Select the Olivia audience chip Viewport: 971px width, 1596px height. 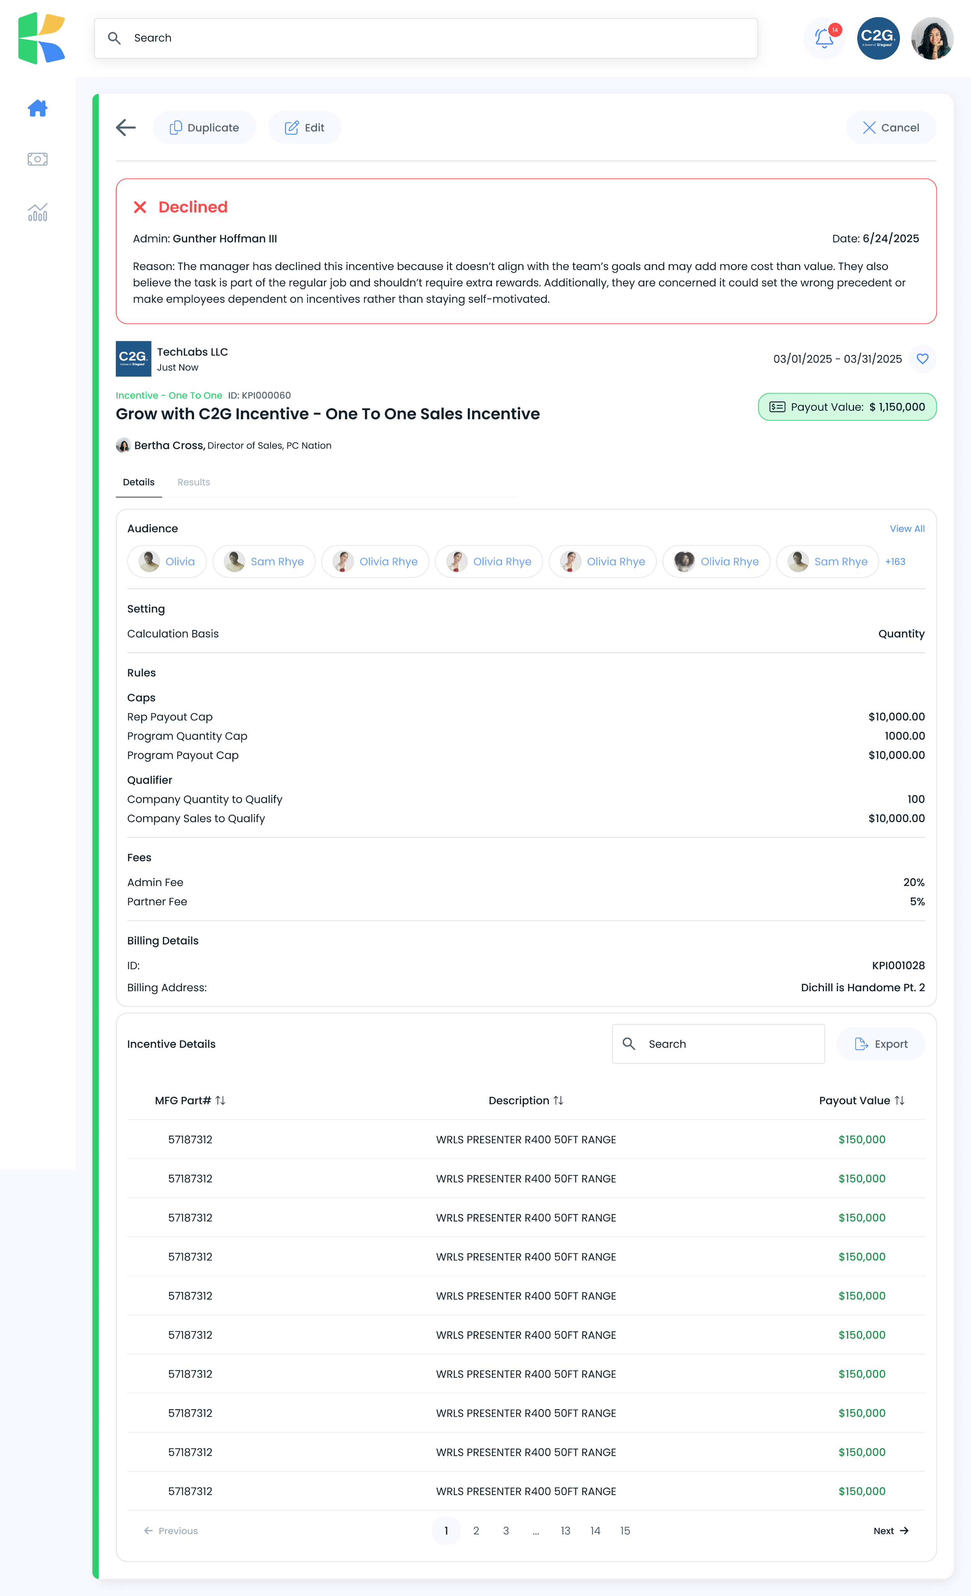pos(166,561)
